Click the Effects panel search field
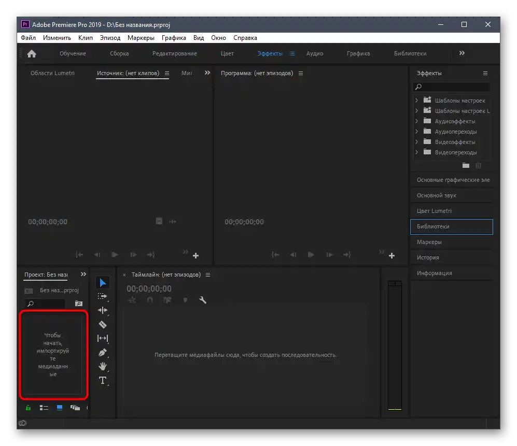517x446 pixels. 451,87
